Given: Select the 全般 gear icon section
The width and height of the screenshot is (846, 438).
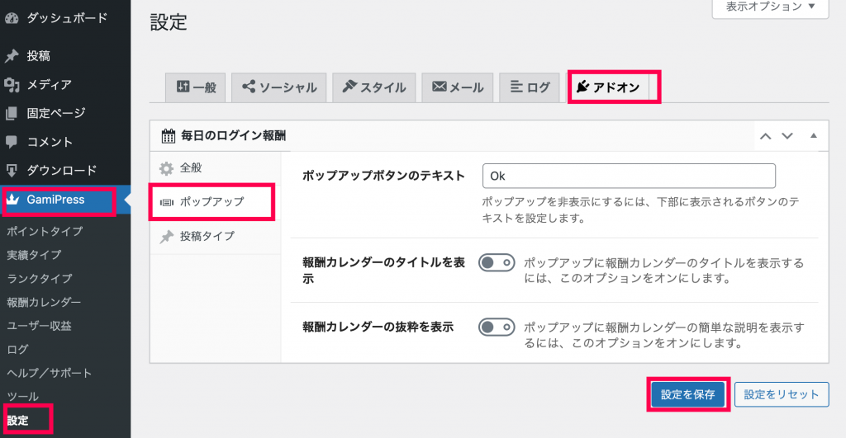Looking at the screenshot, I should pos(166,168).
